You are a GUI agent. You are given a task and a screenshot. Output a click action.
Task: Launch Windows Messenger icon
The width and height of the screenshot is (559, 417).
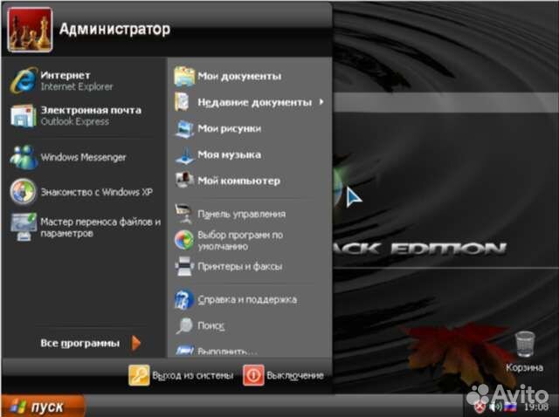(x=24, y=157)
